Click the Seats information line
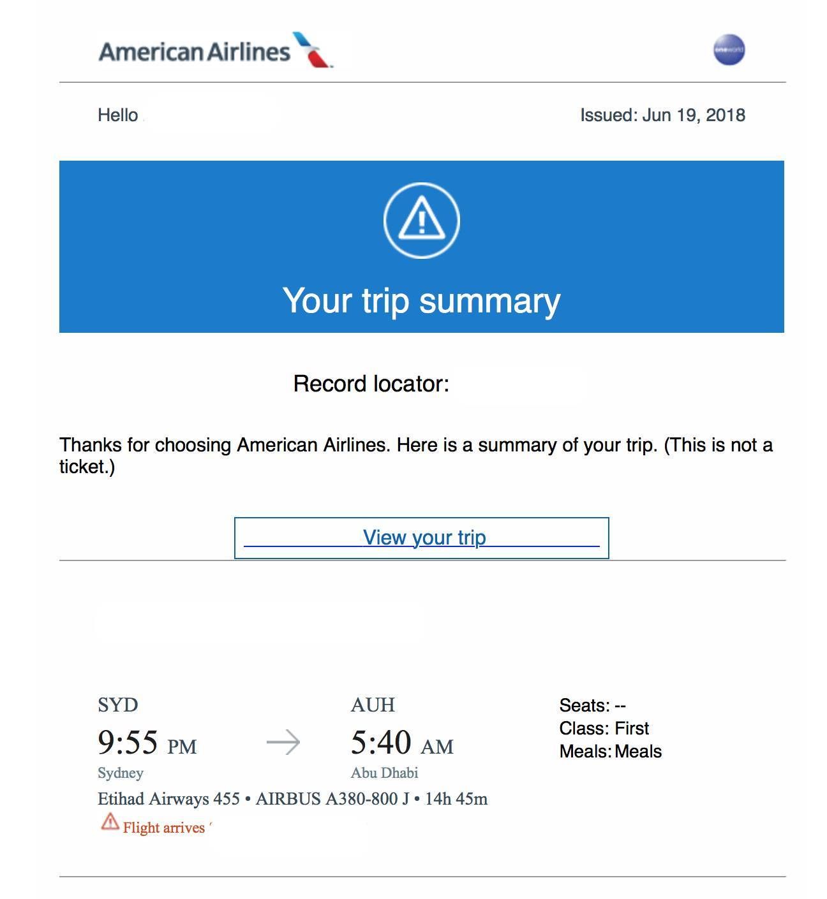Viewport: 827px width, 899px height. 593,705
